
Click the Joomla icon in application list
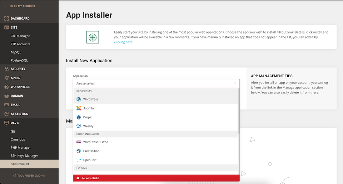click(79, 108)
